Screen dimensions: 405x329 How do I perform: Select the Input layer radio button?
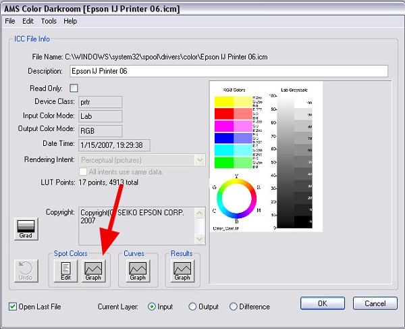click(152, 307)
